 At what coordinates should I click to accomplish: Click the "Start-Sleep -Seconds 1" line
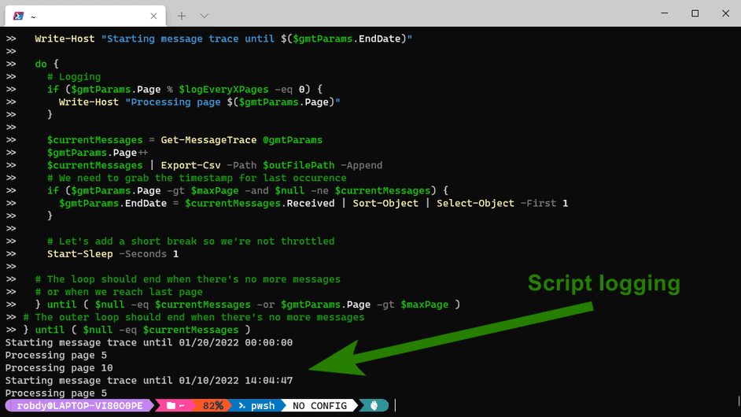(113, 254)
